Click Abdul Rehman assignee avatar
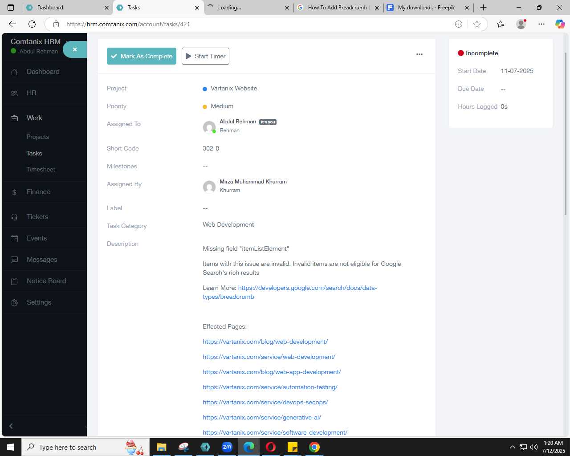The image size is (570, 456). pos(209,127)
